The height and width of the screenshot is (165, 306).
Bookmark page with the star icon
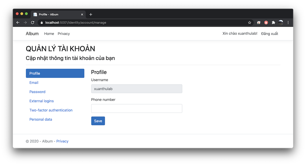click(x=249, y=22)
